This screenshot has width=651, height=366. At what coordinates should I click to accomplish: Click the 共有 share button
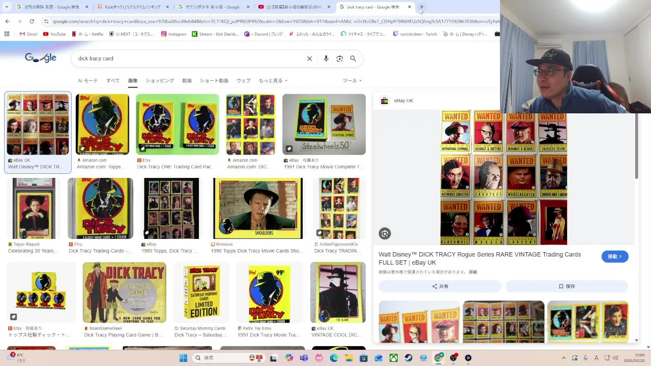tap(440, 286)
